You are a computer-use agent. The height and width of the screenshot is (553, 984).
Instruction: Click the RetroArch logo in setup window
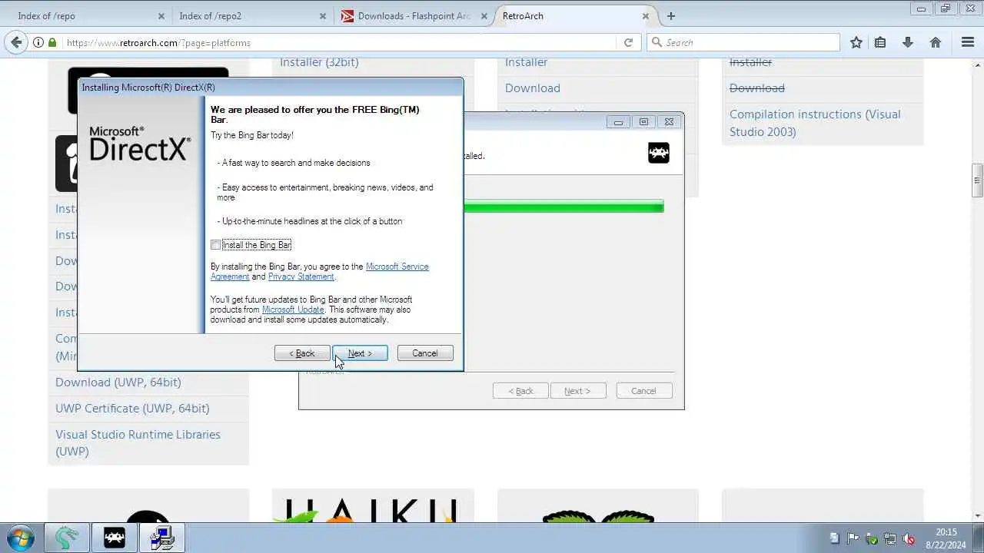659,153
